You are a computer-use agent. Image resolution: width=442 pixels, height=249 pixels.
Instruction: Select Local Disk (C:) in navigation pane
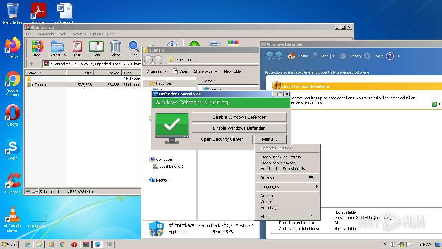[168, 166]
